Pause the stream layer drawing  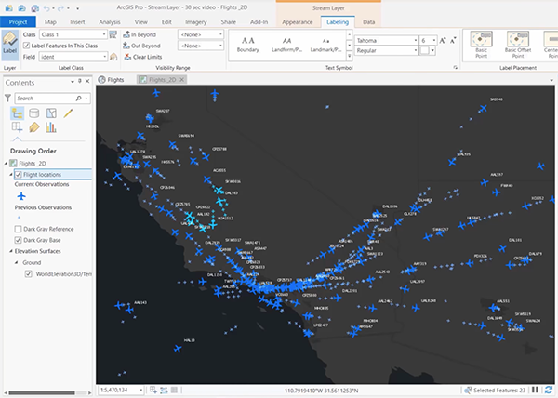tap(535, 391)
